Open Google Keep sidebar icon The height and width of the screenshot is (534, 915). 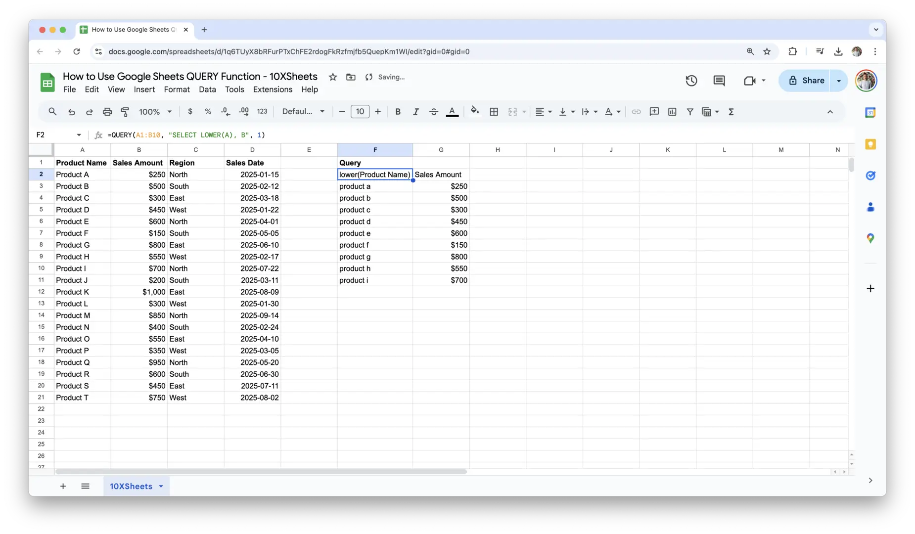click(x=870, y=144)
